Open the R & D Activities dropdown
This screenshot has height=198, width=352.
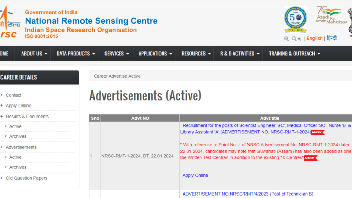[x=240, y=54]
